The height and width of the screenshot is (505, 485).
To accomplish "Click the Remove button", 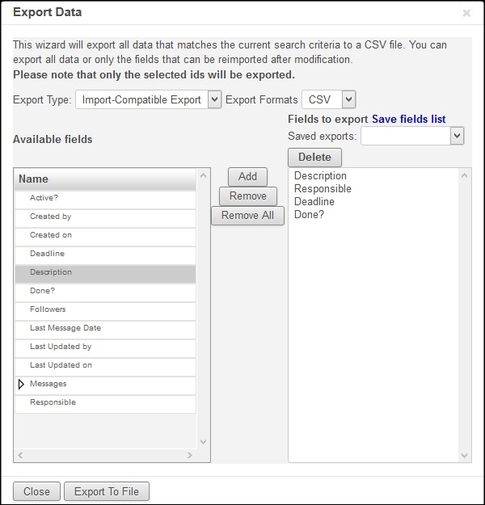I will 248,196.
